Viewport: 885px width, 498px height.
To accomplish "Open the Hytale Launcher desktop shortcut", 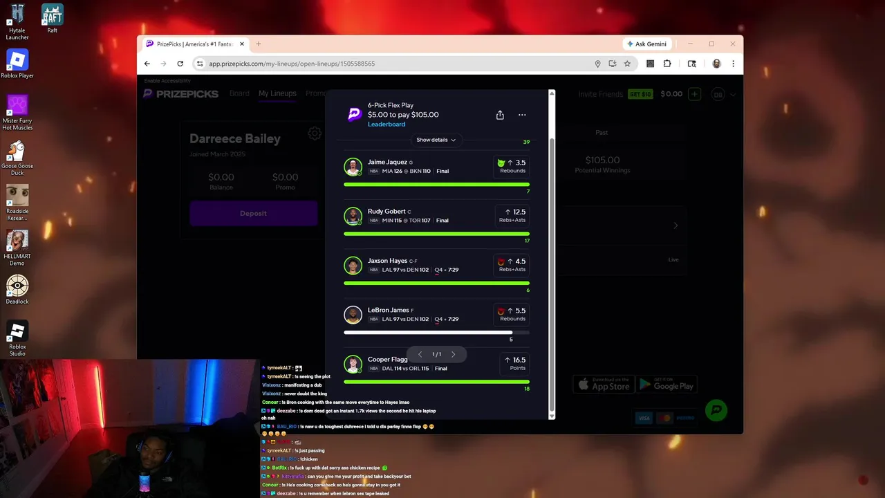I will [17, 22].
